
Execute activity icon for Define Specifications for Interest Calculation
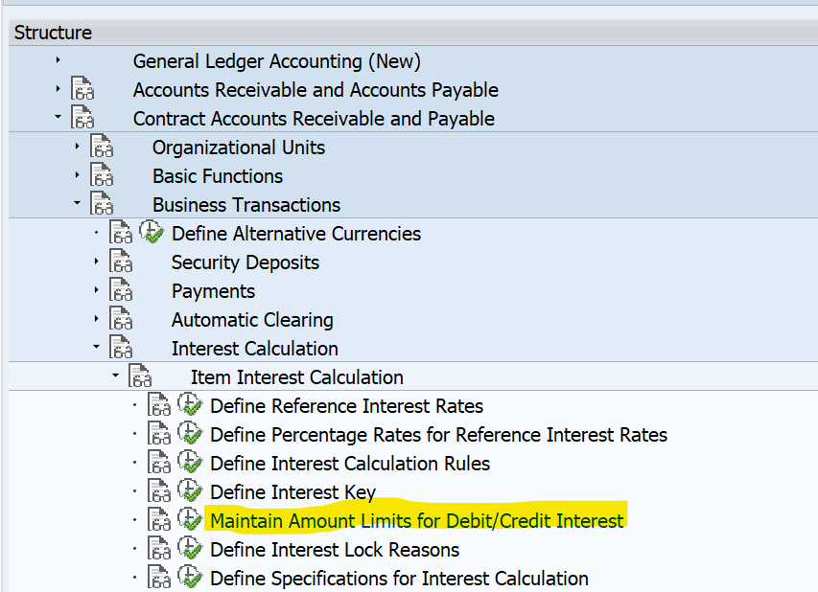pos(190,576)
